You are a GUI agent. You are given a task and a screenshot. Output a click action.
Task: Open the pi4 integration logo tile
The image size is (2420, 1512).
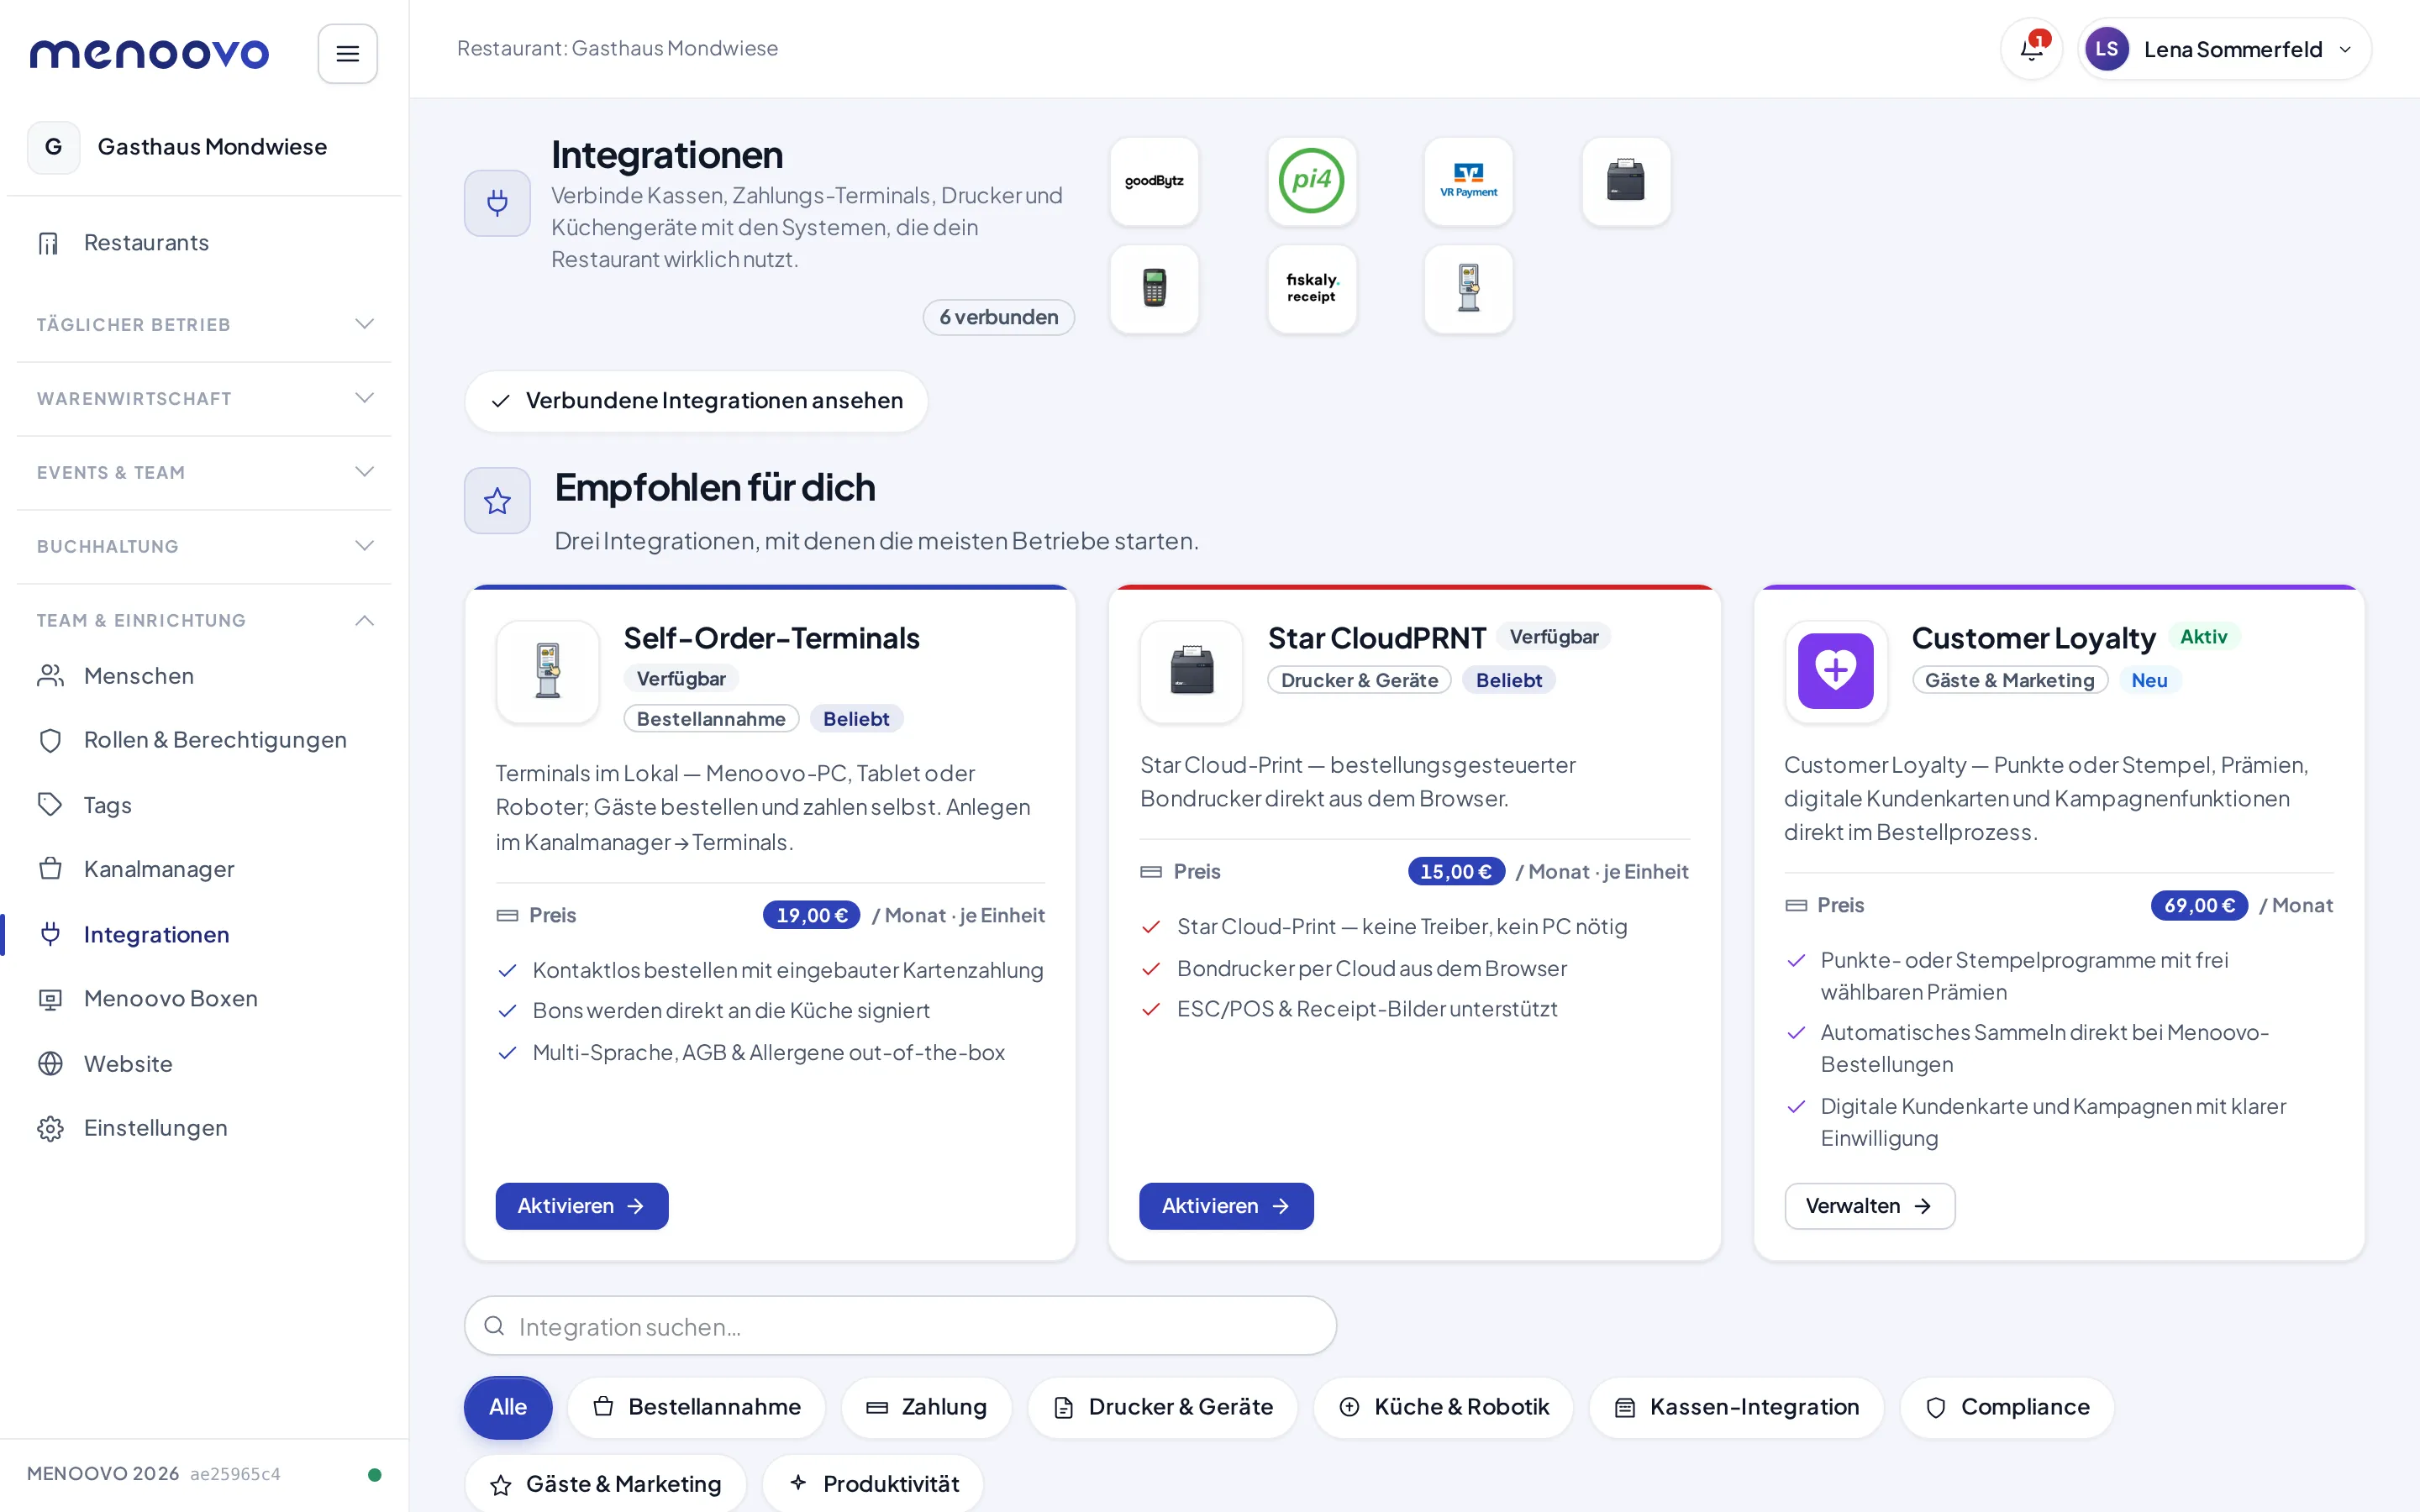[1312, 181]
